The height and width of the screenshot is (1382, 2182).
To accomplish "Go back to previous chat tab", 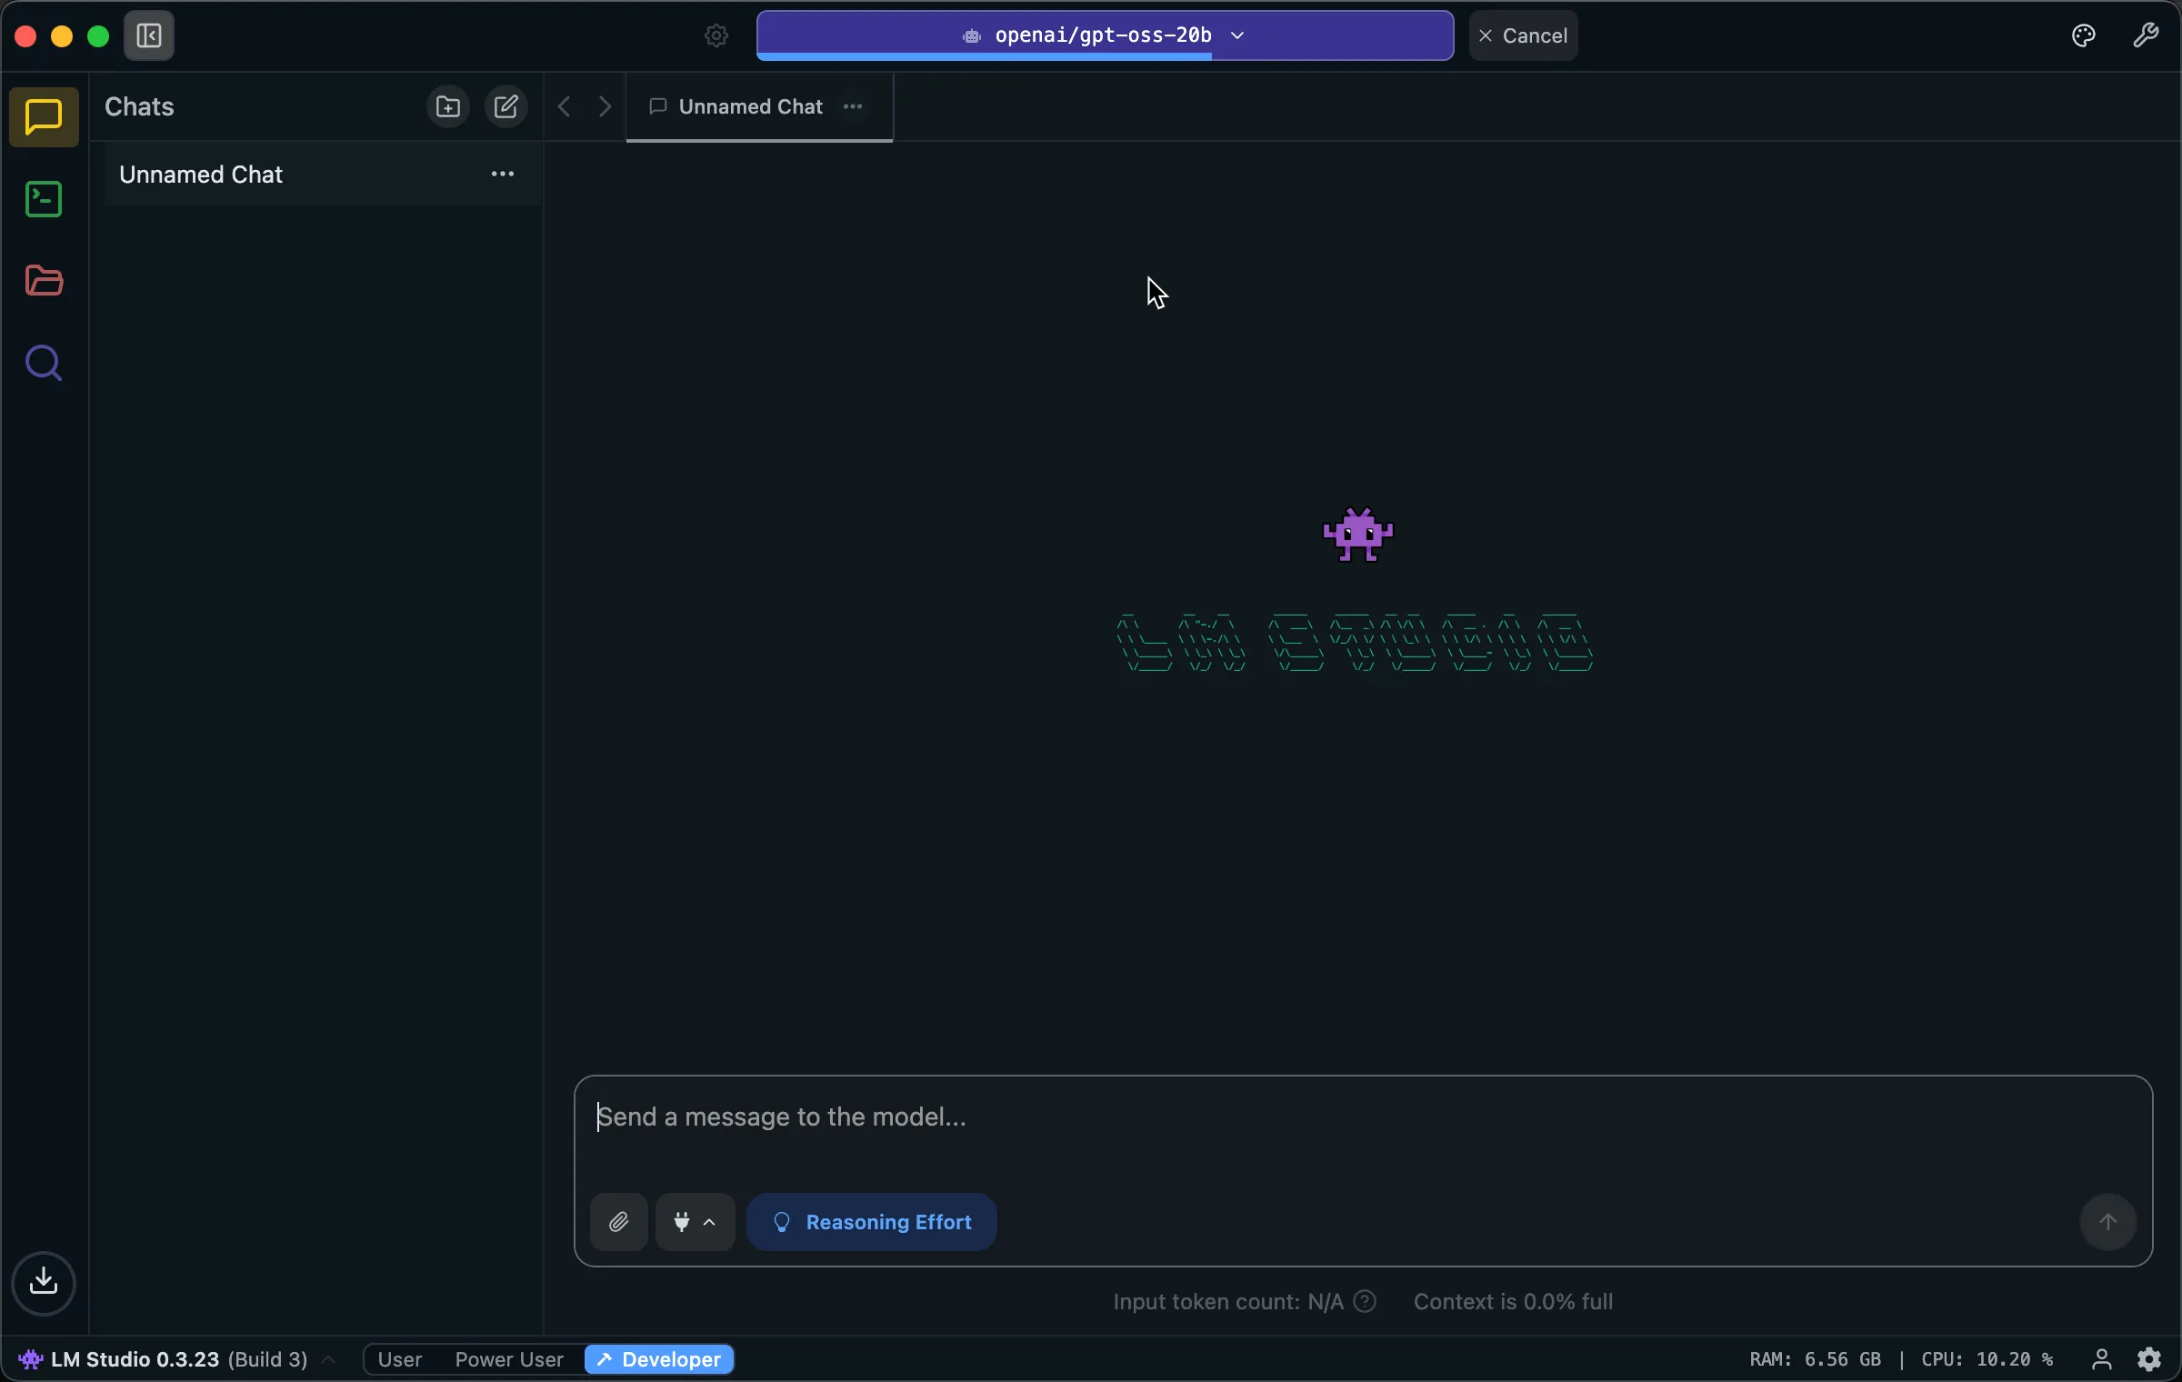I will pyautogui.click(x=565, y=106).
